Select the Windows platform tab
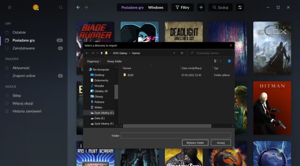This screenshot has width=300, height=166. point(155,8)
